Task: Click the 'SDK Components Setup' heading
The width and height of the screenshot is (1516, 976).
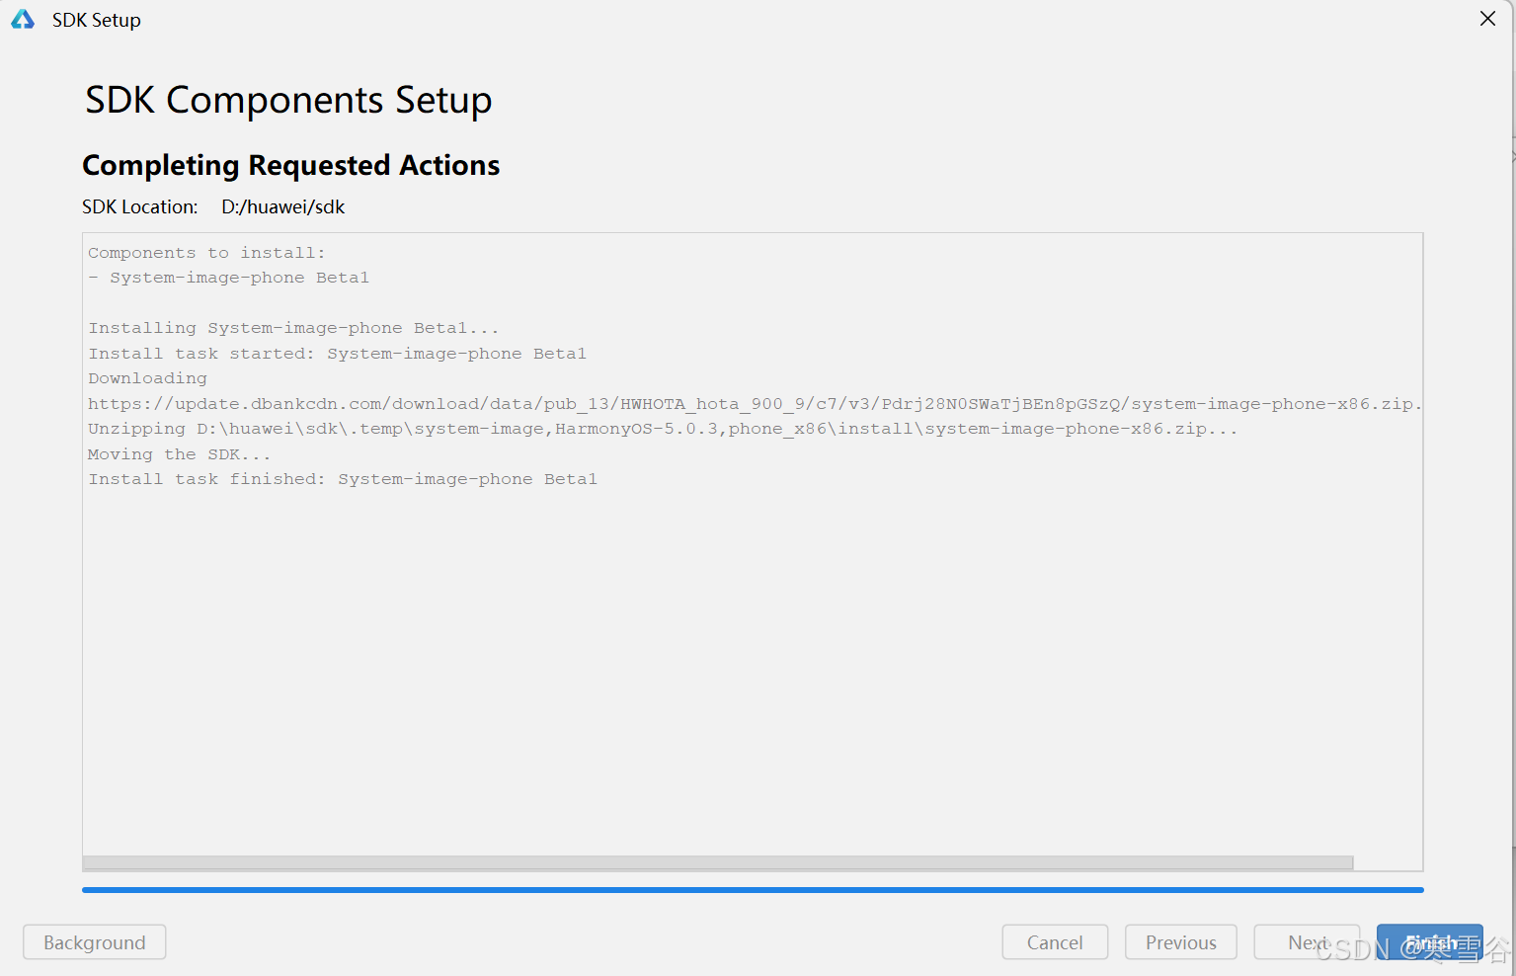Action: coord(288,100)
